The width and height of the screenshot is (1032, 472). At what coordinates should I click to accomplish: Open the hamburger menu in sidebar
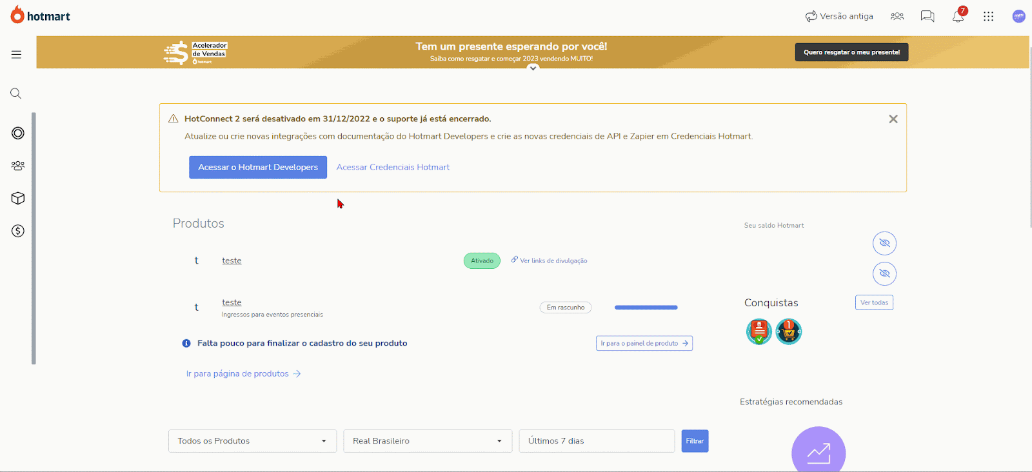pos(16,54)
